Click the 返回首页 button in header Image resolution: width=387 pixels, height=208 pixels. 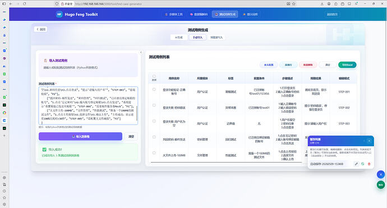click(332, 15)
